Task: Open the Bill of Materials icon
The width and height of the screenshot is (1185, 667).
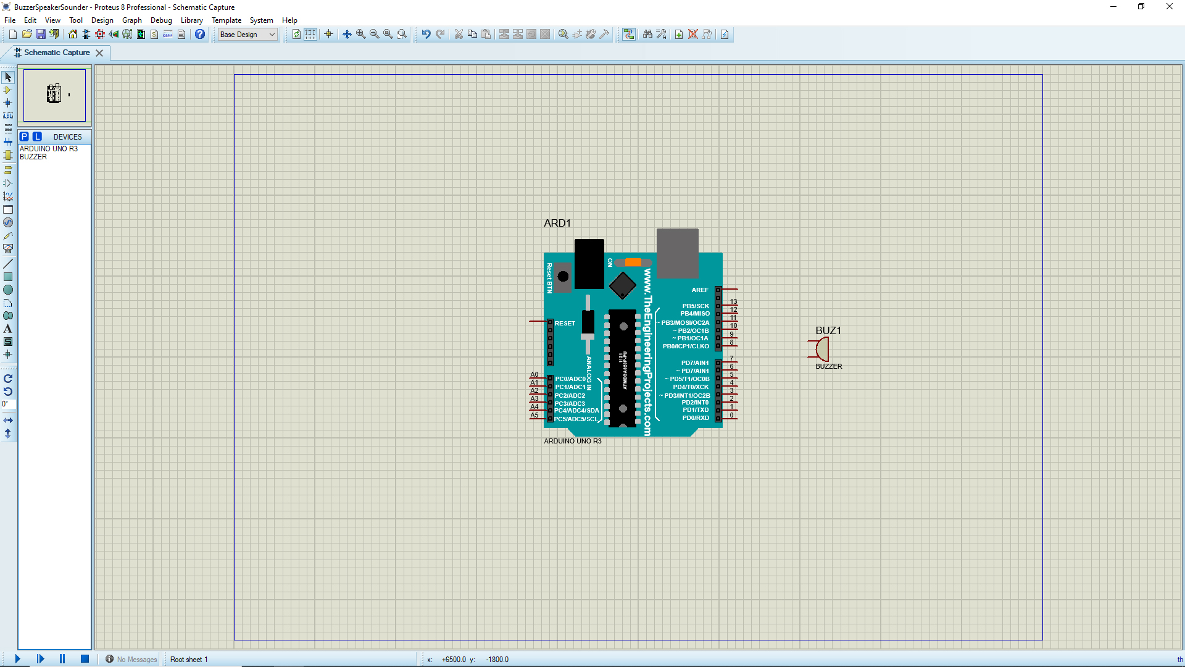Action: [154, 34]
